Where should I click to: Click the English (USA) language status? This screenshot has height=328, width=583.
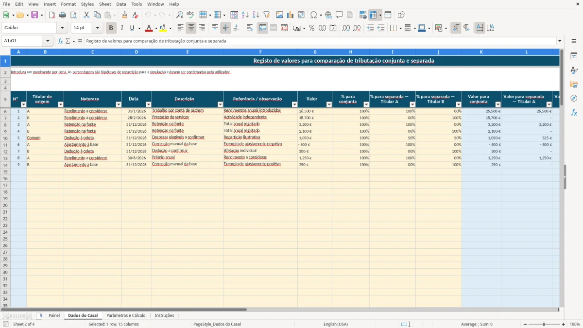click(x=336, y=324)
